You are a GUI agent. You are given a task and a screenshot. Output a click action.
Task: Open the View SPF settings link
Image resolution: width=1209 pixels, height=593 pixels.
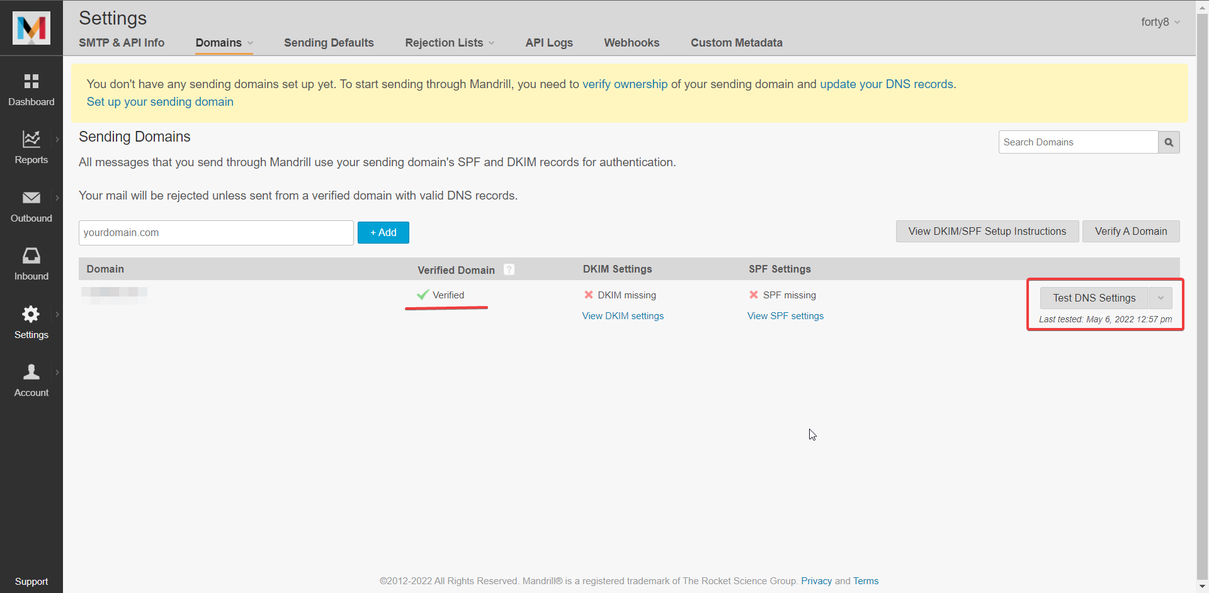(785, 316)
